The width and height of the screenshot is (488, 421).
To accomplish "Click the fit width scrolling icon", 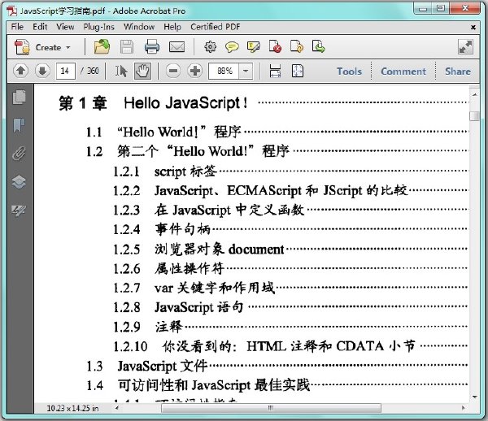I will point(275,71).
